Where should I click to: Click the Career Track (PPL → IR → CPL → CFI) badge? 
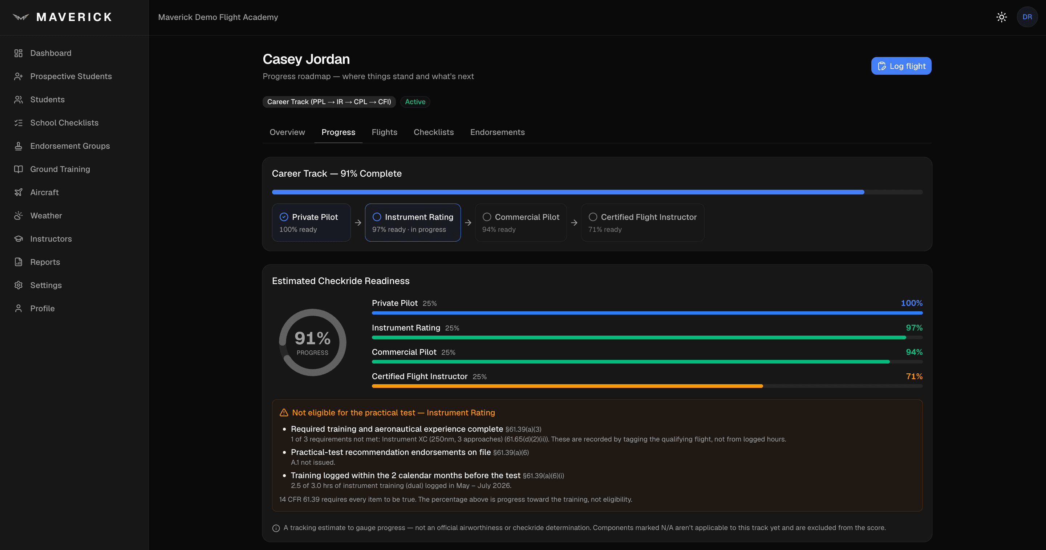[329, 102]
